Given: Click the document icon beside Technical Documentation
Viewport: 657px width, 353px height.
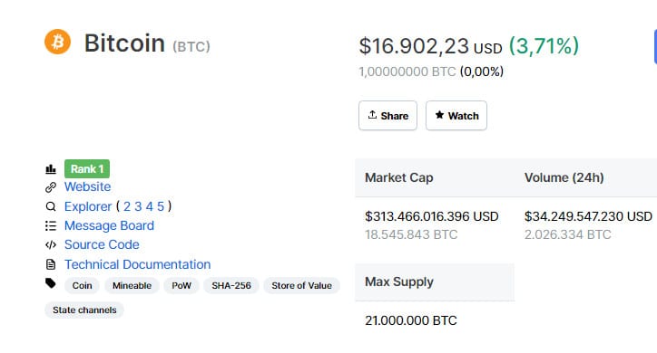Looking at the screenshot, I should click(51, 264).
